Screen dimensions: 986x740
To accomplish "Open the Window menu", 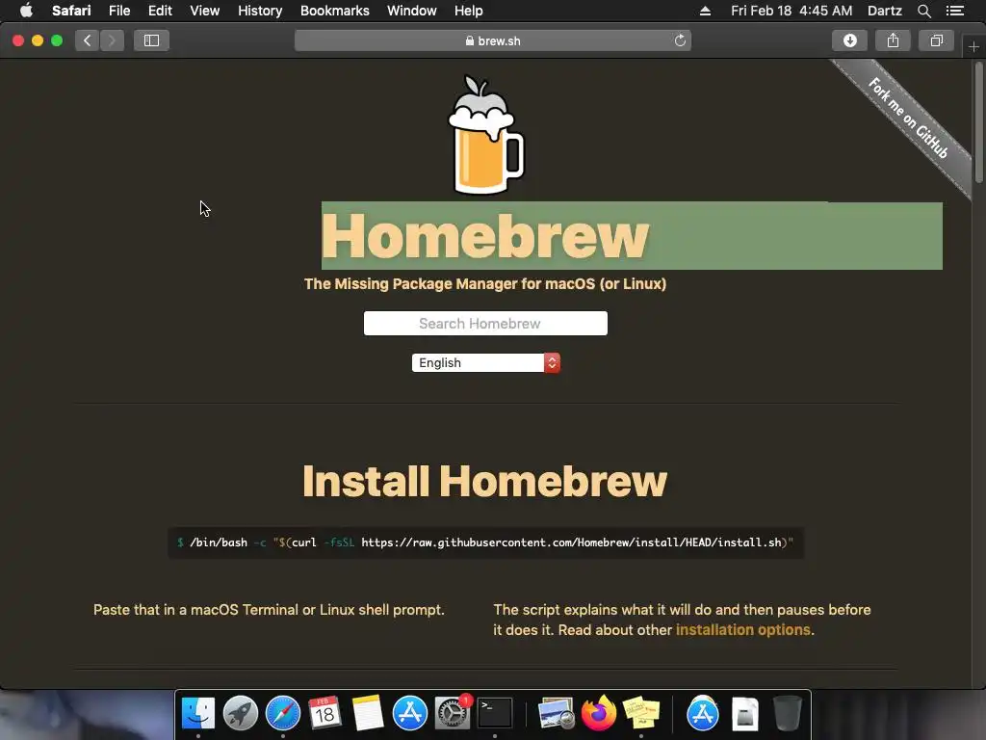I will [x=412, y=11].
